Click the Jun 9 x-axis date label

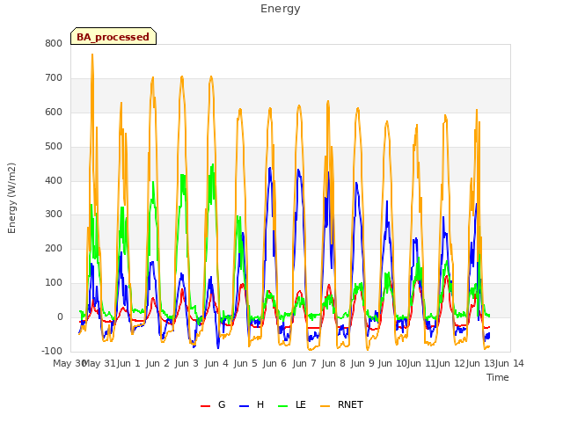pyautogui.click(x=362, y=363)
